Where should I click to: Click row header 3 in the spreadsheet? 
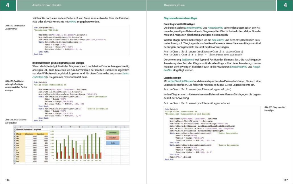pyautogui.click(x=14, y=134)
